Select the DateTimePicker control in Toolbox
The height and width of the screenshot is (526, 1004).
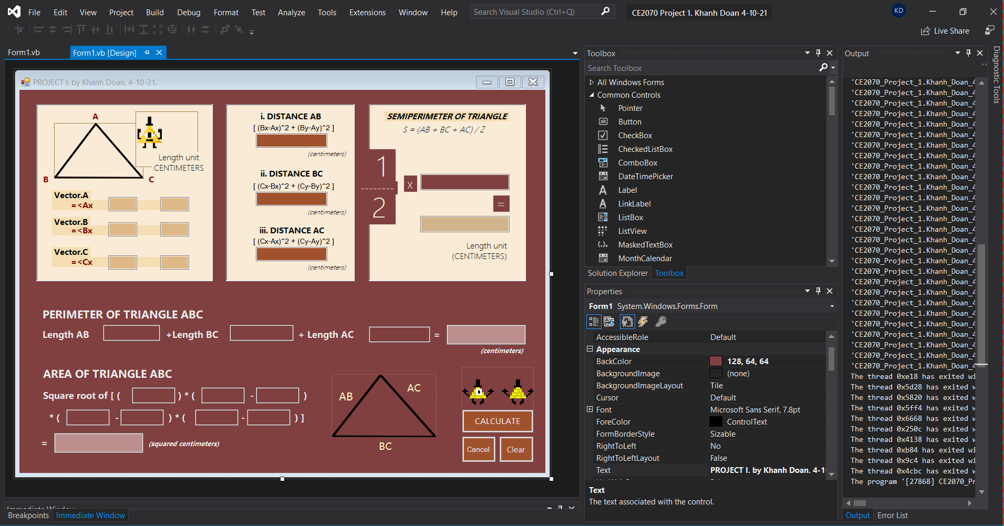(x=645, y=177)
